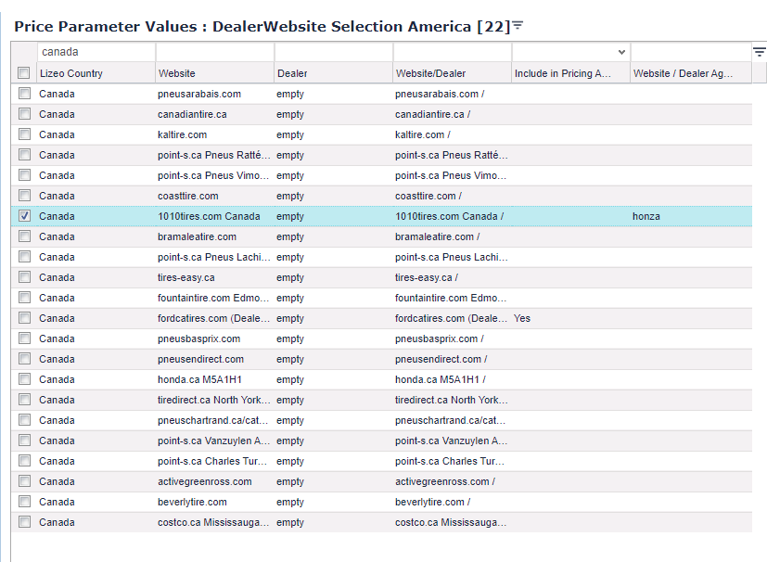This screenshot has height=562, width=767.
Task: Focus the Dealer column filter input
Action: click(x=332, y=53)
